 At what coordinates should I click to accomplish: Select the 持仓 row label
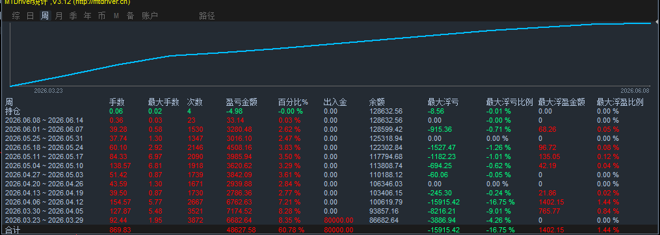12,112
